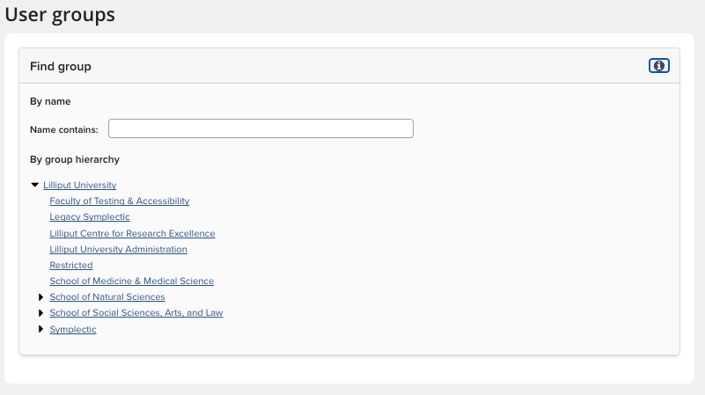Image resolution: width=705 pixels, height=395 pixels.
Task: Click the "Name contains:" field label
Action: (64, 129)
